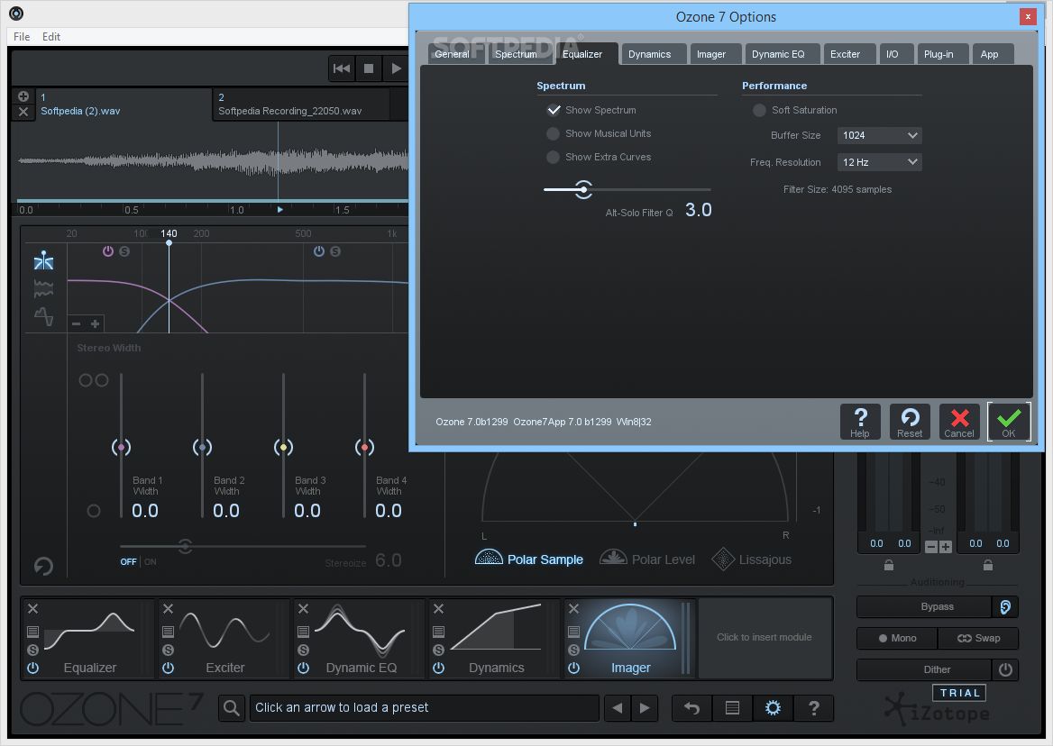Select the stereo imager crossover view icon
1053x746 pixels.
point(43,261)
